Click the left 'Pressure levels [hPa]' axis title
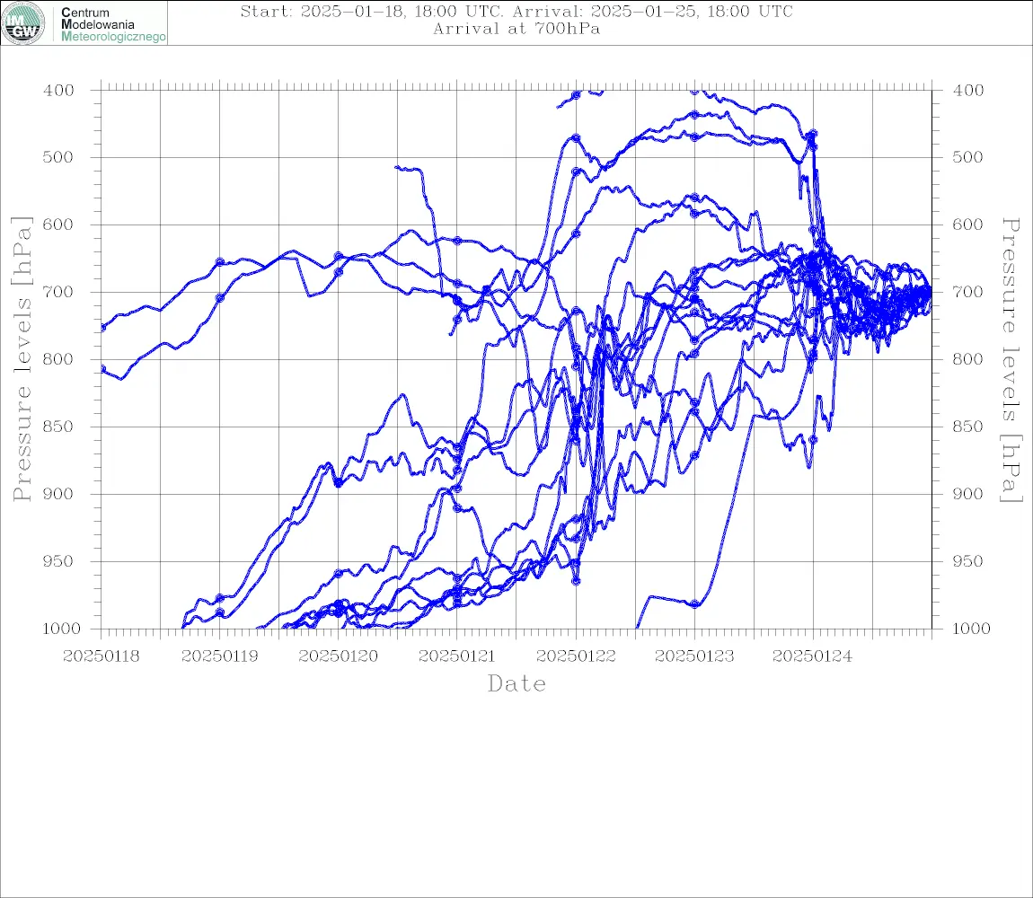This screenshot has height=898, width=1033. 22,359
